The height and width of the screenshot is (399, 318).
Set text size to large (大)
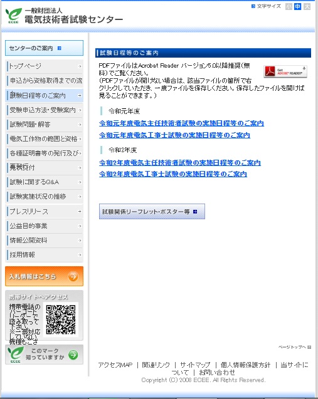tap(307, 6)
